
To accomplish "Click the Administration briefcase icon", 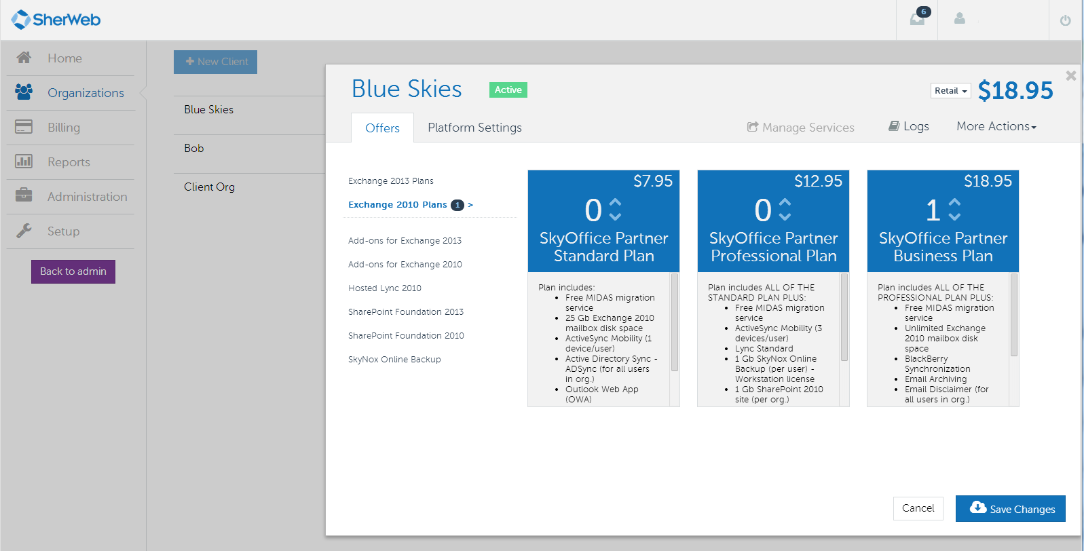I will (24, 196).
